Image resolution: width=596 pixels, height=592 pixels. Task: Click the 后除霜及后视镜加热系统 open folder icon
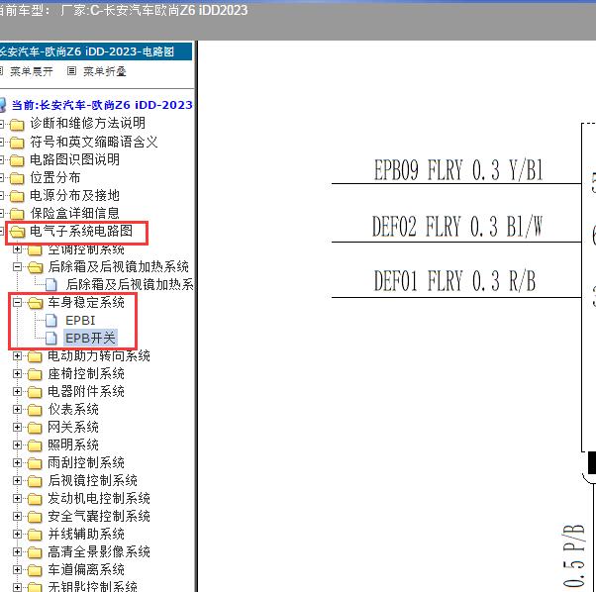36,267
